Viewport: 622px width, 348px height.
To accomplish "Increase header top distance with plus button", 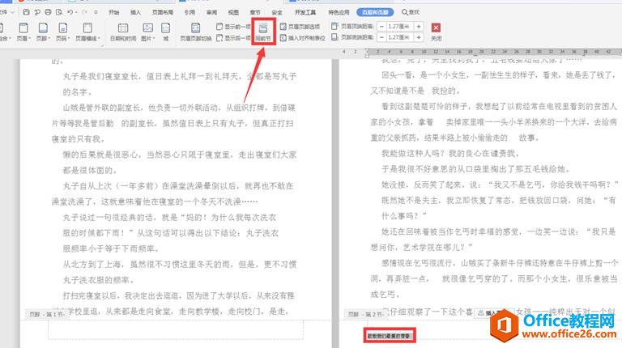I will pyautogui.click(x=419, y=27).
